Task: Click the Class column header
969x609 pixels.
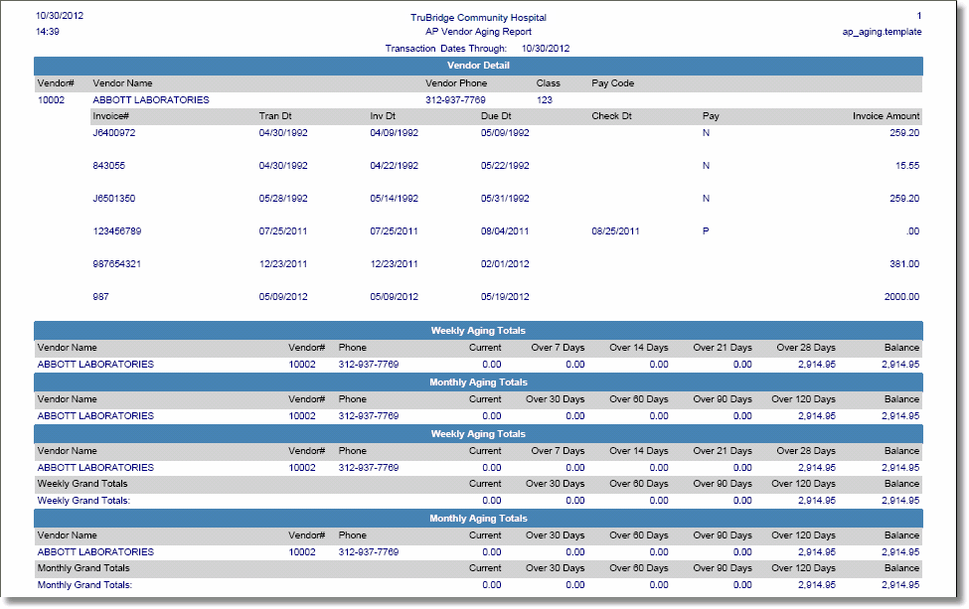Action: 549,83
